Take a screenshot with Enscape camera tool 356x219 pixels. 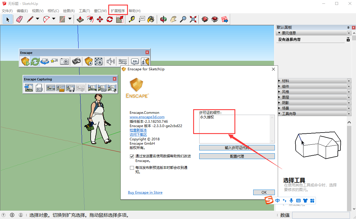point(64,61)
